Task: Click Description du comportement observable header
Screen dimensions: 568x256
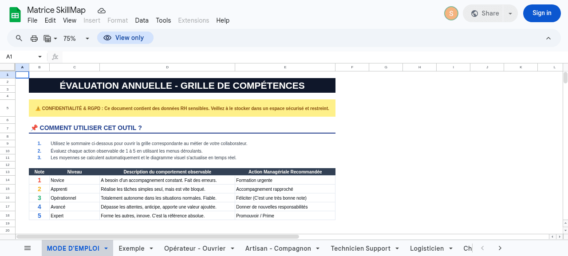Action: click(x=167, y=172)
